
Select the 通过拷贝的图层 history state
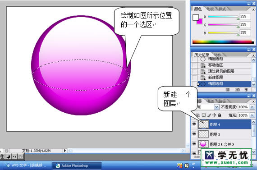[x=224, y=71]
